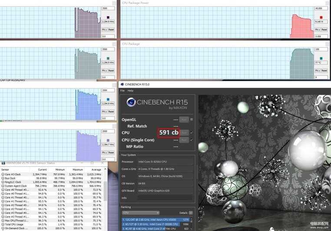This screenshot has width=331, height=231.
Task: Open Fit y on the lavender clock graph
Action: pyautogui.click(x=104, y=152)
